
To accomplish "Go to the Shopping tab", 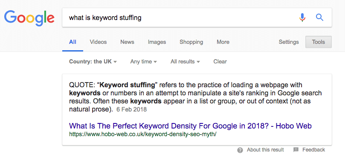I will tap(191, 42).
